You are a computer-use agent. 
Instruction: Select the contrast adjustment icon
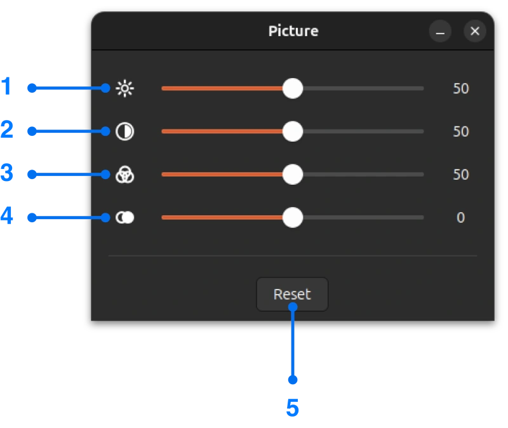point(124,131)
